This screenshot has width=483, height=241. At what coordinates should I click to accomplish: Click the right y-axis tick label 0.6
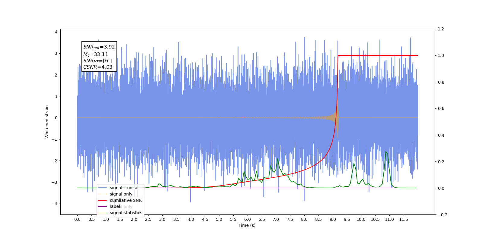(441, 109)
